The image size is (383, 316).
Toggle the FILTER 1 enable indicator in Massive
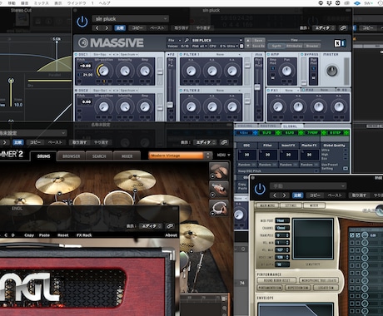pyautogui.click(x=181, y=55)
